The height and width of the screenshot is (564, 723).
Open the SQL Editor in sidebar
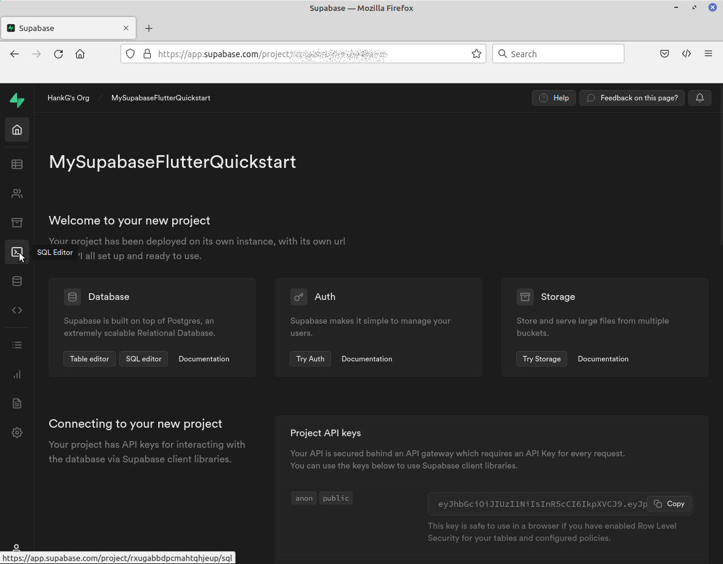tap(17, 252)
